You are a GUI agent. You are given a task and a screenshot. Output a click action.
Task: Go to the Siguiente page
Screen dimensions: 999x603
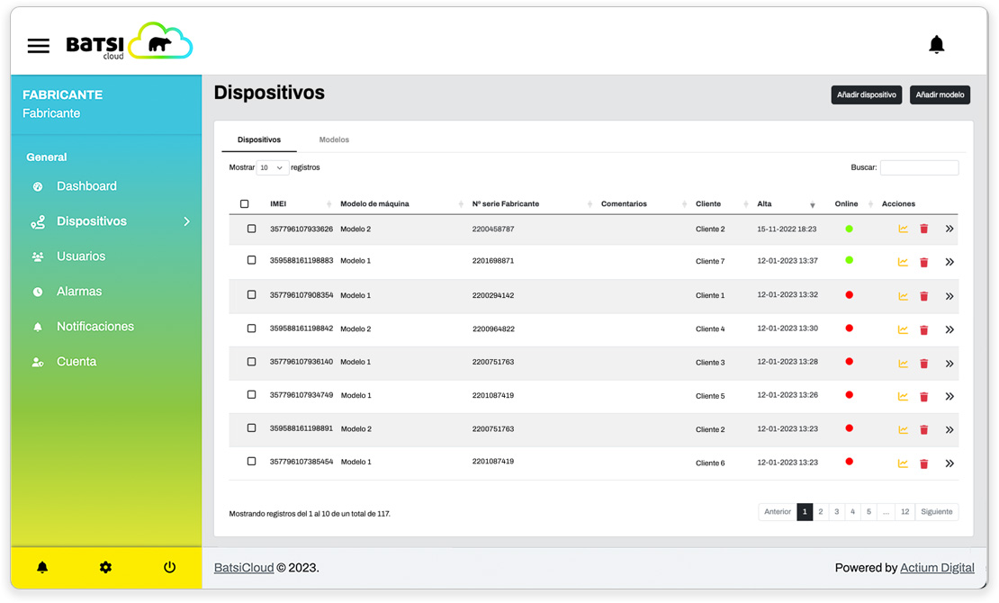(x=936, y=512)
